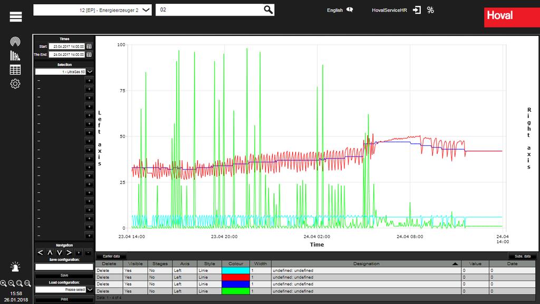Click the Stages column header
The height and width of the screenshot is (304, 540).
coord(160,264)
